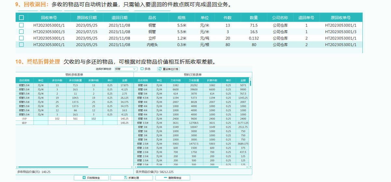Viewport: 391px width, 182px height.
Task: Select the checkbox for the 立杆 row
Action: click(21, 38)
